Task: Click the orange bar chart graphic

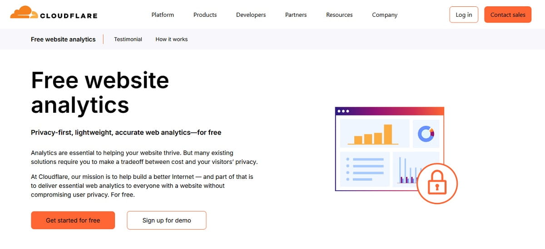Action: [x=373, y=134]
